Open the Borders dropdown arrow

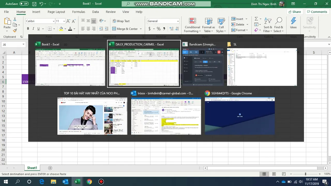[55, 29]
